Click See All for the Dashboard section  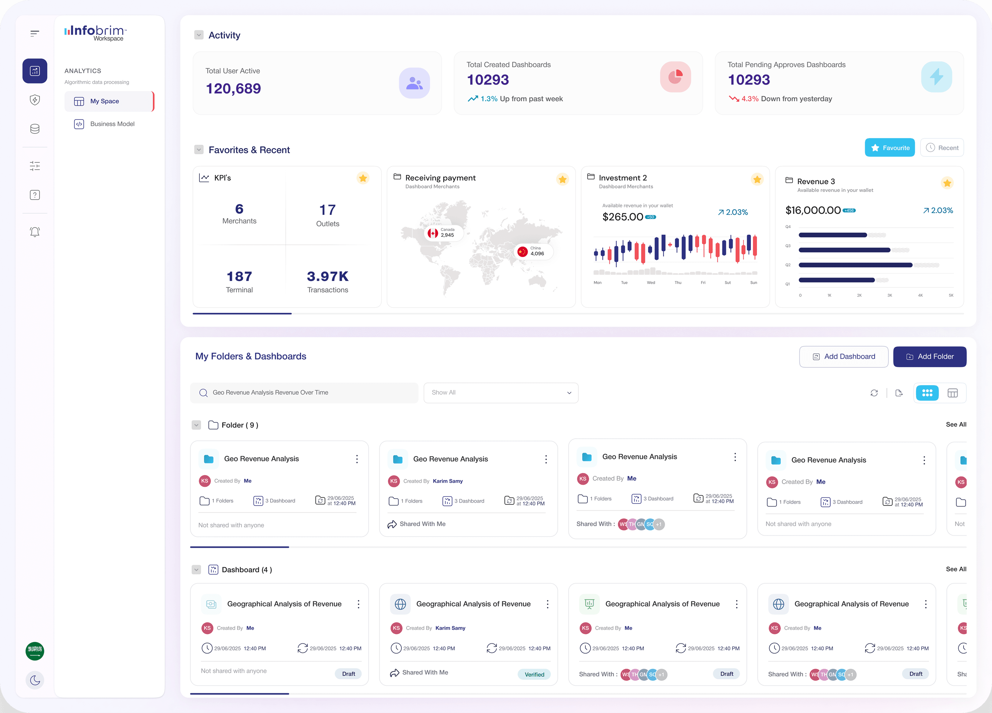click(956, 569)
